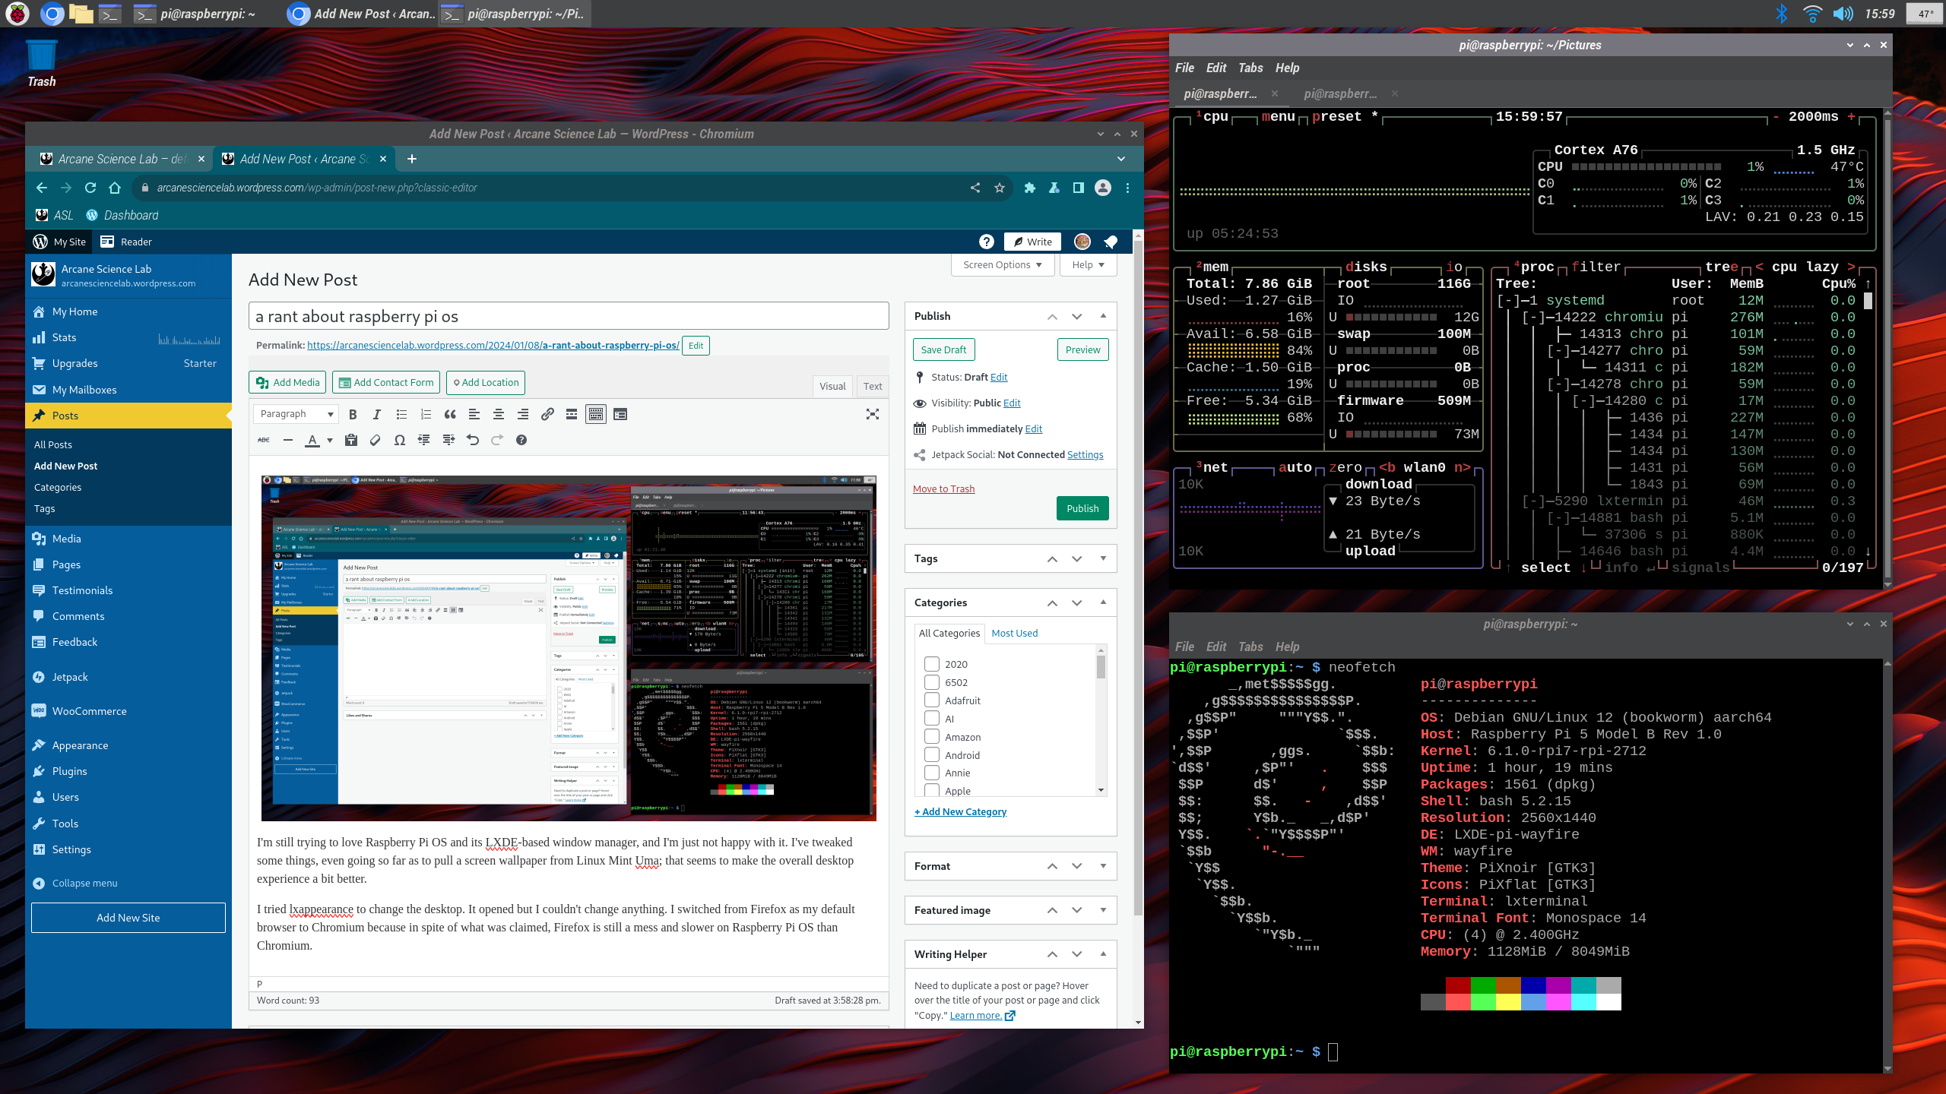Open volume control in system tray
This screenshot has height=1094, width=1946.
coord(1843,14)
